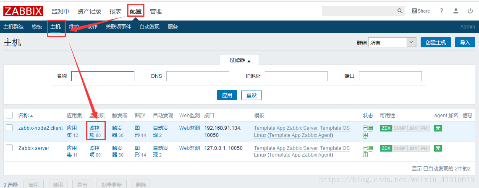Switch to the 关联项事件 submenu

tap(118, 27)
